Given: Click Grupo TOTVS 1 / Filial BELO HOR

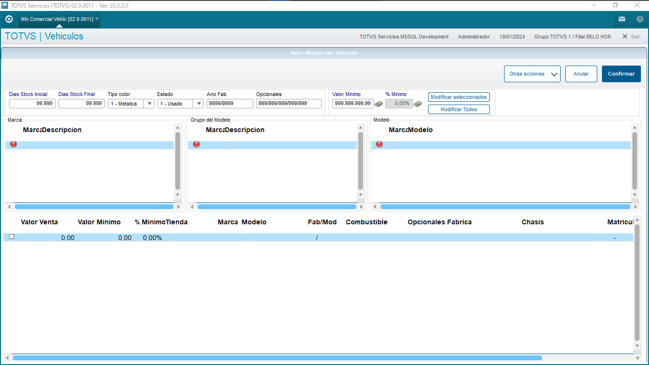Looking at the screenshot, I should 573,37.
